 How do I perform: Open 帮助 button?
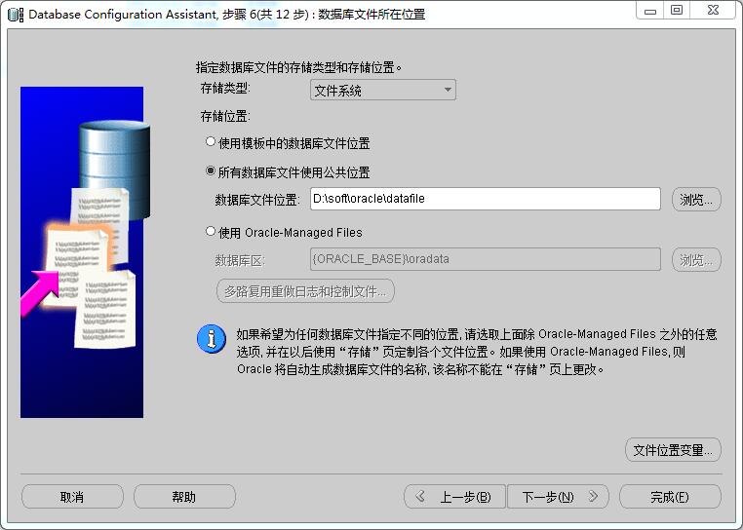click(x=184, y=496)
